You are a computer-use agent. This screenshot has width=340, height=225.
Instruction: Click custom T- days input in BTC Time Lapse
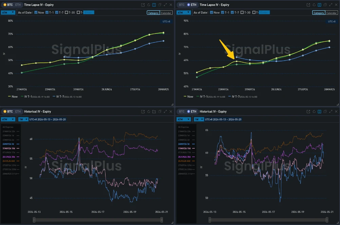coord(89,13)
